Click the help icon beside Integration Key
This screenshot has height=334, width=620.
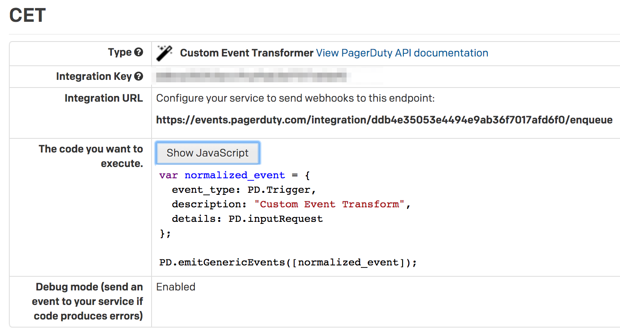click(139, 76)
